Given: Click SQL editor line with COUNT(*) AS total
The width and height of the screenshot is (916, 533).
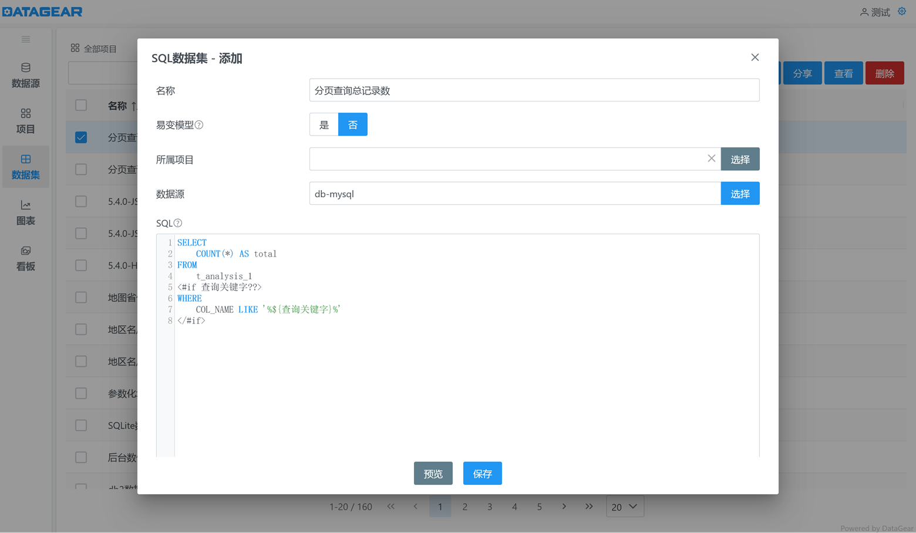Looking at the screenshot, I should pos(236,254).
